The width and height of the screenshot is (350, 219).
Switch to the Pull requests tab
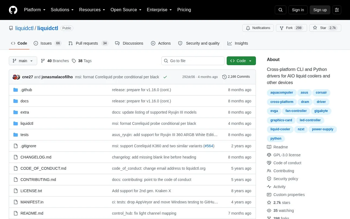coord(88,43)
